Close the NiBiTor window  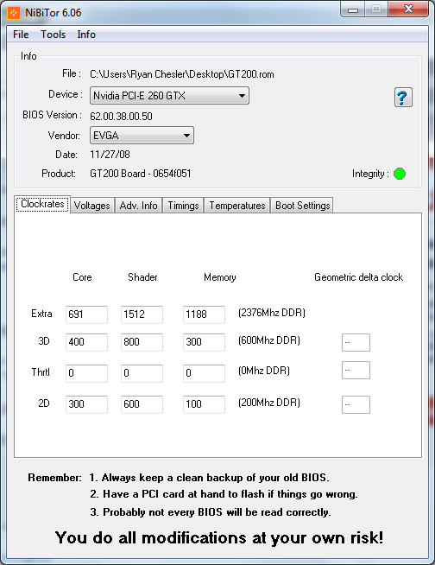408,9
